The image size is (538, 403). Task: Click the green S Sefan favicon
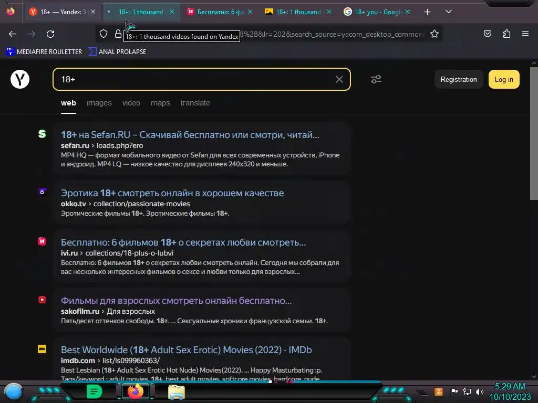[42, 134]
